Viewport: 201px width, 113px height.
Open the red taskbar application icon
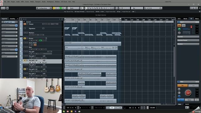point(68,111)
